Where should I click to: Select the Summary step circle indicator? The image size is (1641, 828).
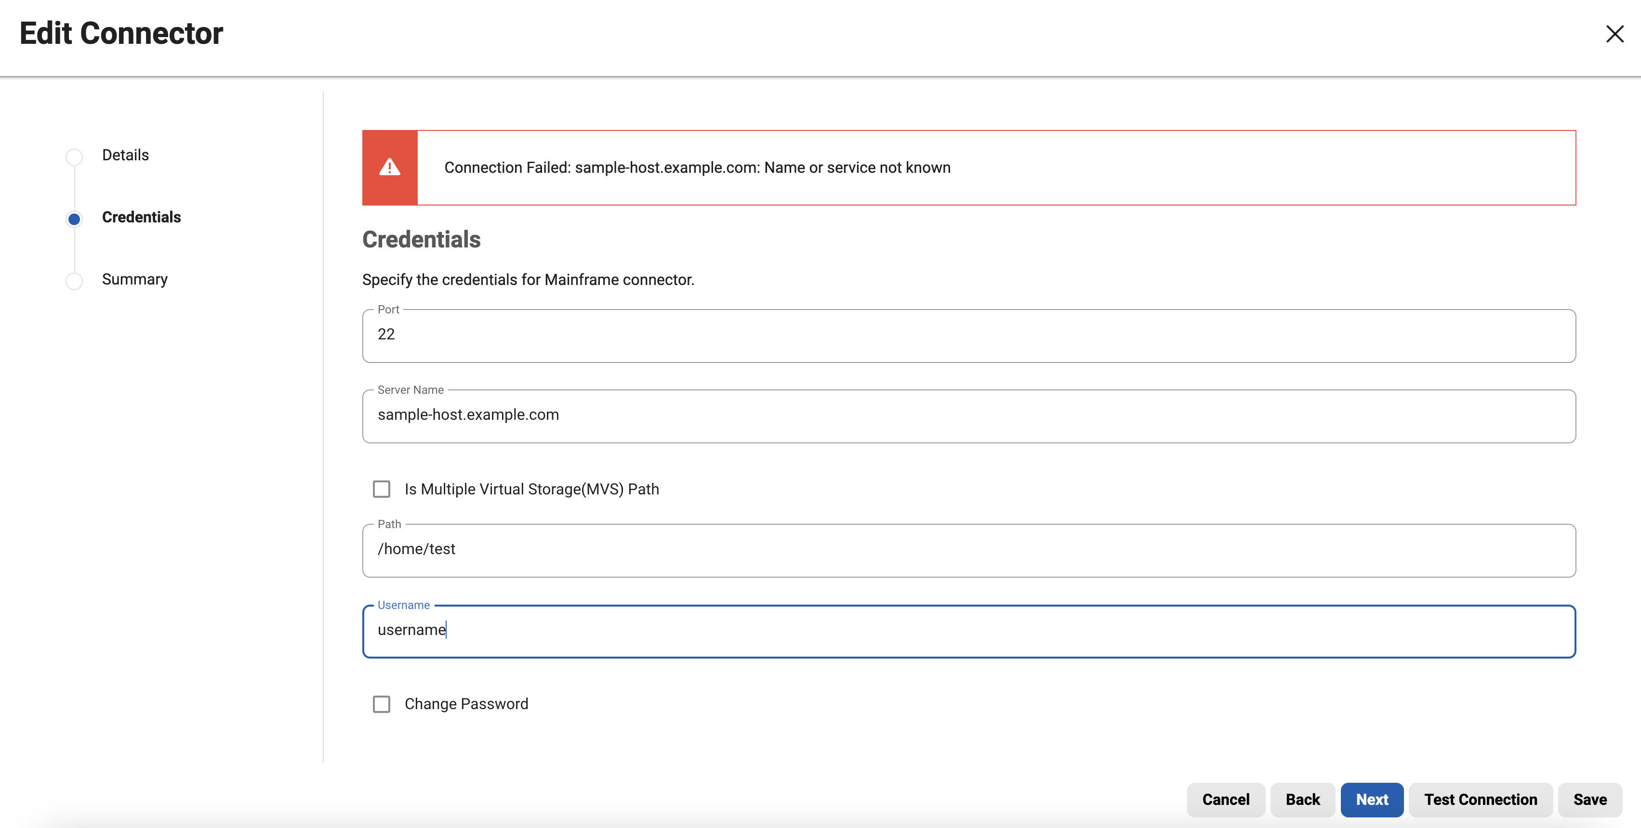coord(74,281)
